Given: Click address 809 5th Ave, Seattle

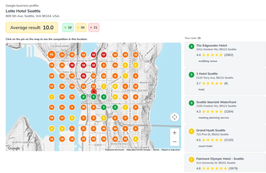Looking at the screenshot, I should (x=33, y=16).
